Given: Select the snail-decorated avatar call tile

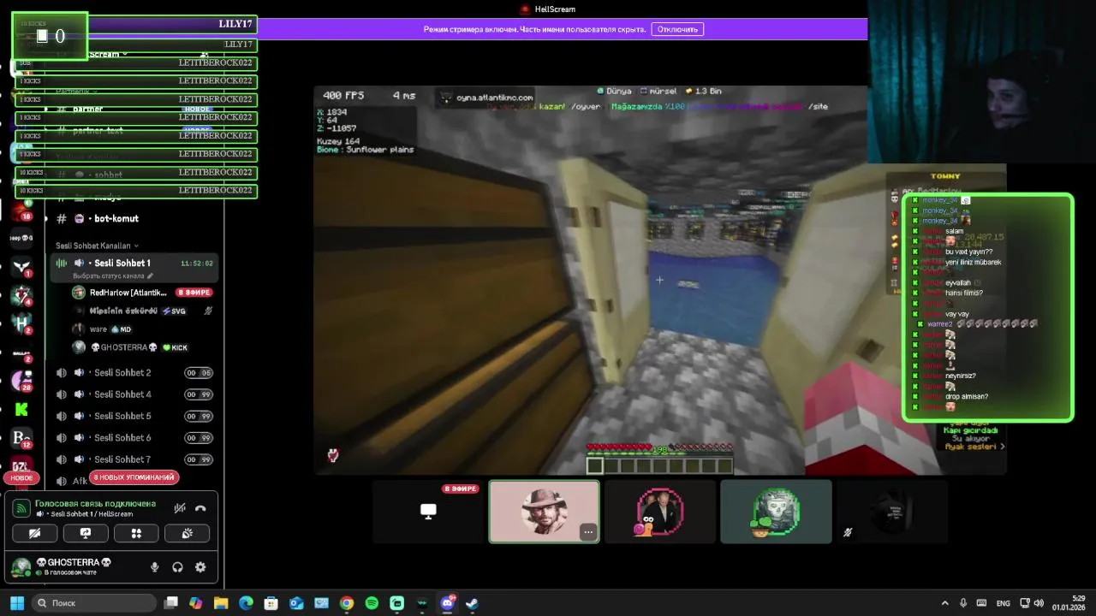Looking at the screenshot, I should [x=660, y=511].
